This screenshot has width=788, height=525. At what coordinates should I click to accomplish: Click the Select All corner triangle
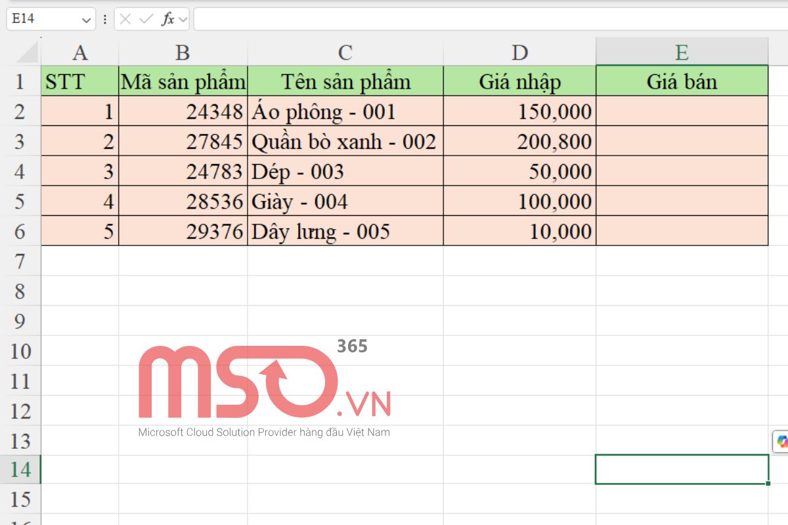coord(27,51)
